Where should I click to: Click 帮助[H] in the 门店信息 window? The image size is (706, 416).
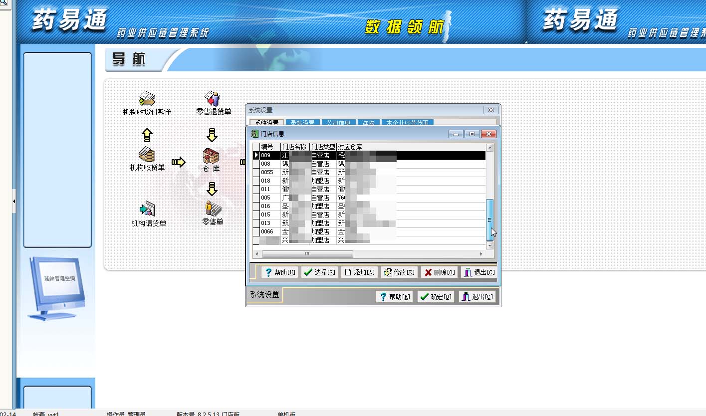tap(279, 272)
